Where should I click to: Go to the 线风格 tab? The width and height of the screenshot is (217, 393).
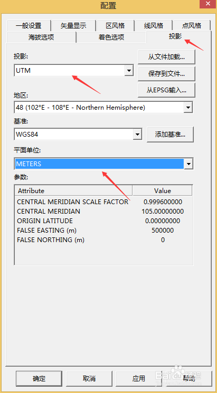[153, 25]
